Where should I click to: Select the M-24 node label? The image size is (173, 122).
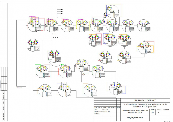pos(52,26)
